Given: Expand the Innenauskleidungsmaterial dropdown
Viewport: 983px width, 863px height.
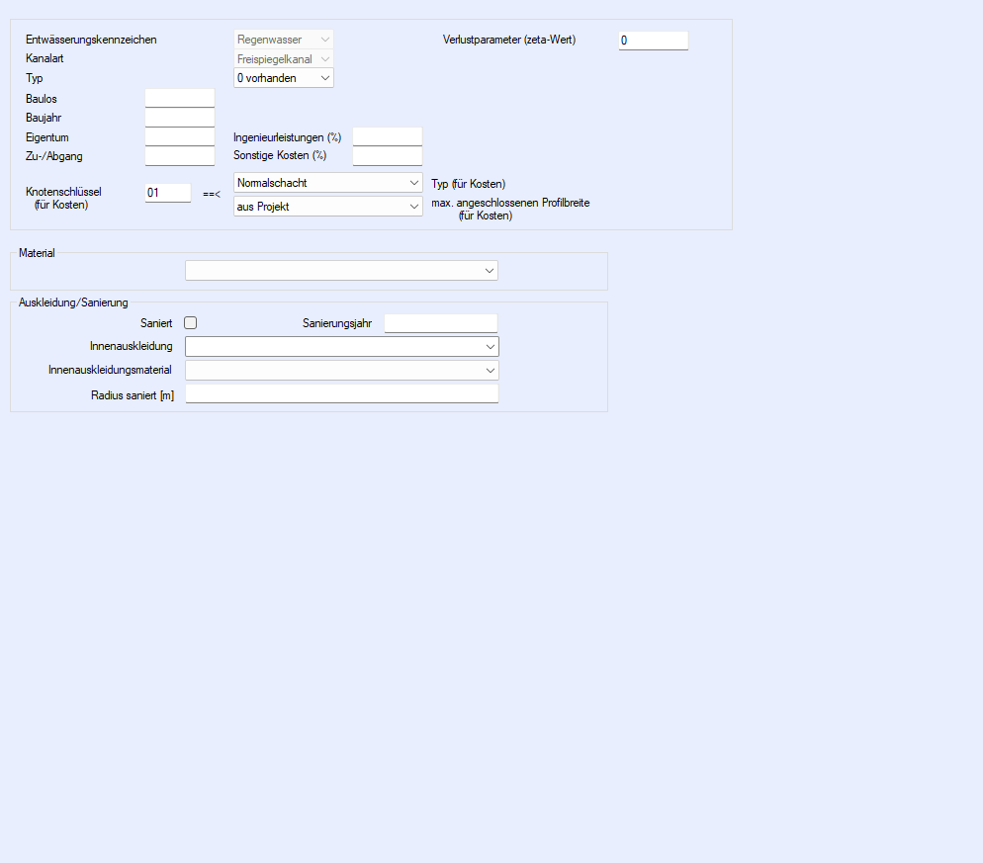Looking at the screenshot, I should (x=341, y=370).
